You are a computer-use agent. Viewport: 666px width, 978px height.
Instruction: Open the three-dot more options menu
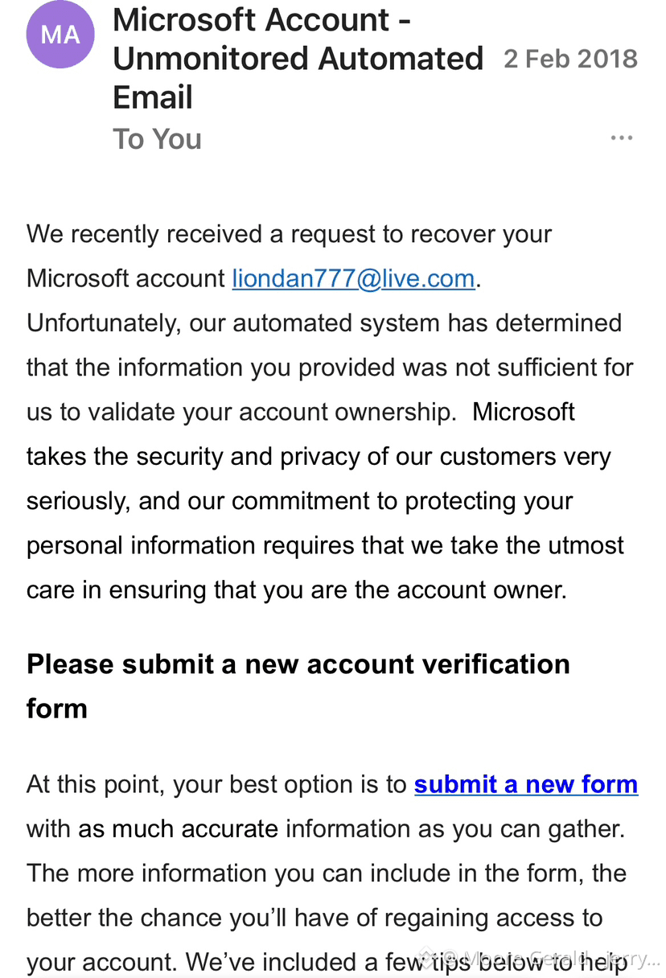pyautogui.click(x=622, y=138)
